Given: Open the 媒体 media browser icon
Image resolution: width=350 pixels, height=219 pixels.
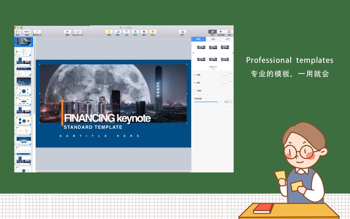Looking at the screenshot, I should 144,32.
